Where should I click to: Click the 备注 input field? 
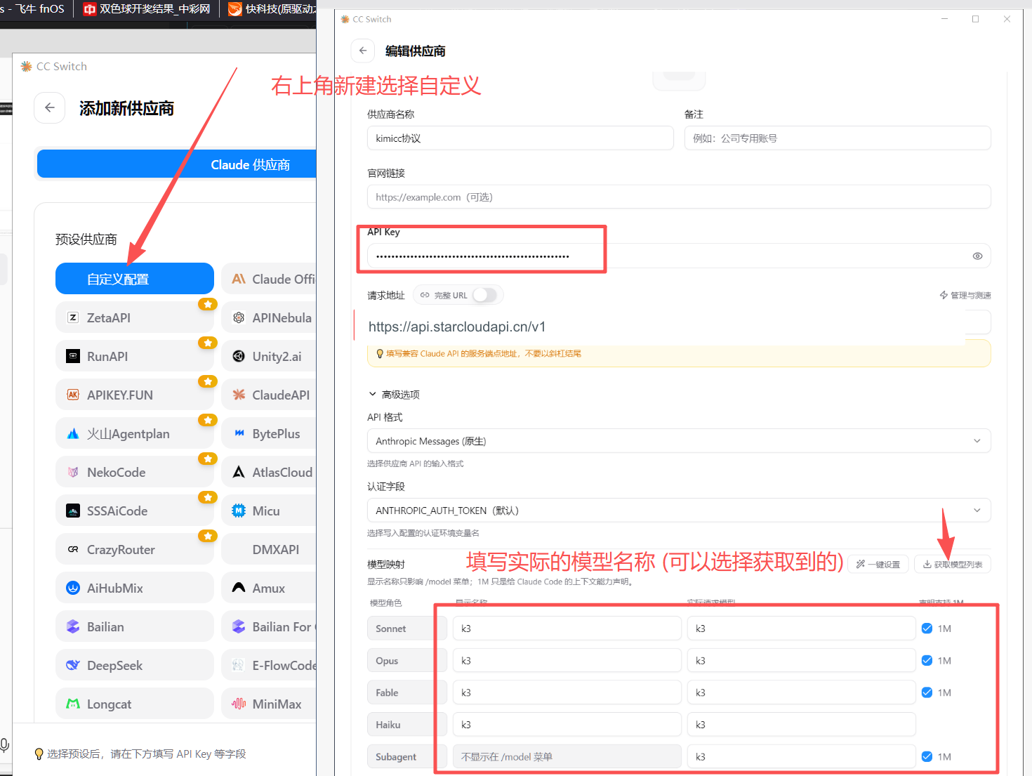pos(838,138)
